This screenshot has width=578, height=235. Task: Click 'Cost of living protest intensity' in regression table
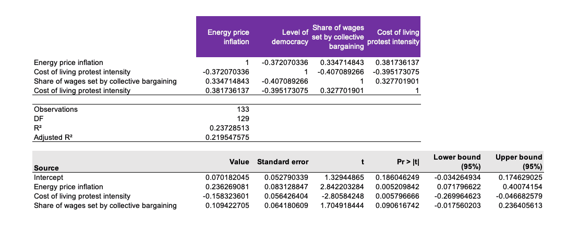82,197
